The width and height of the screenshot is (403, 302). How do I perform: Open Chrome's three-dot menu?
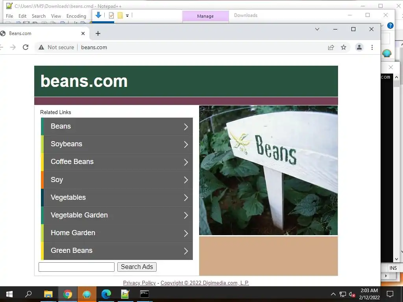[372, 47]
